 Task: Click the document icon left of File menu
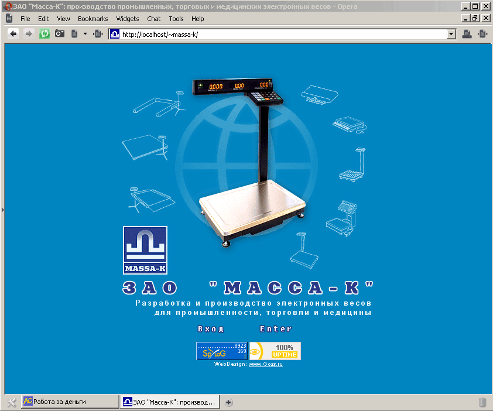point(9,19)
